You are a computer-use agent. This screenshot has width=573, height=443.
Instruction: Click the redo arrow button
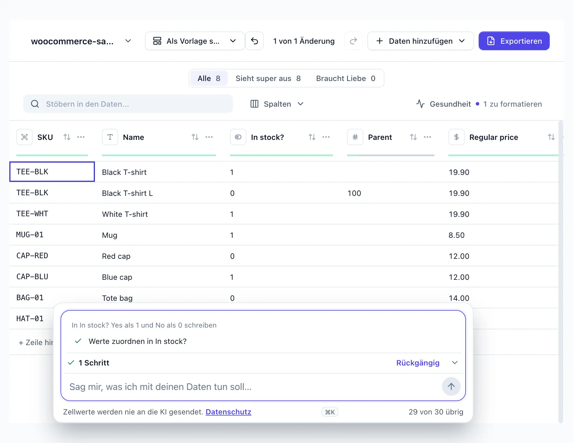coord(353,41)
